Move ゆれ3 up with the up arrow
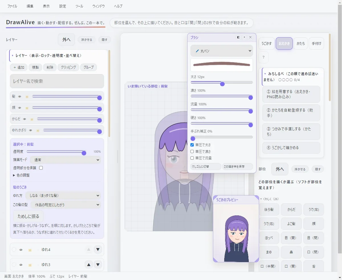Viewport: 342px width, 280px height. (89, 265)
